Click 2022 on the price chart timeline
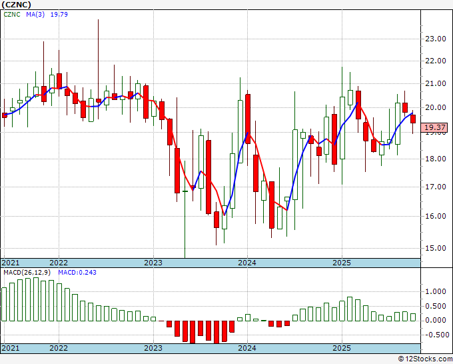Screen dimensions: 453x364 click(59, 263)
